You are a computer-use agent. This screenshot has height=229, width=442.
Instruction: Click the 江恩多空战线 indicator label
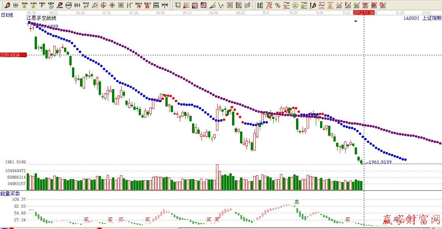click(41, 18)
